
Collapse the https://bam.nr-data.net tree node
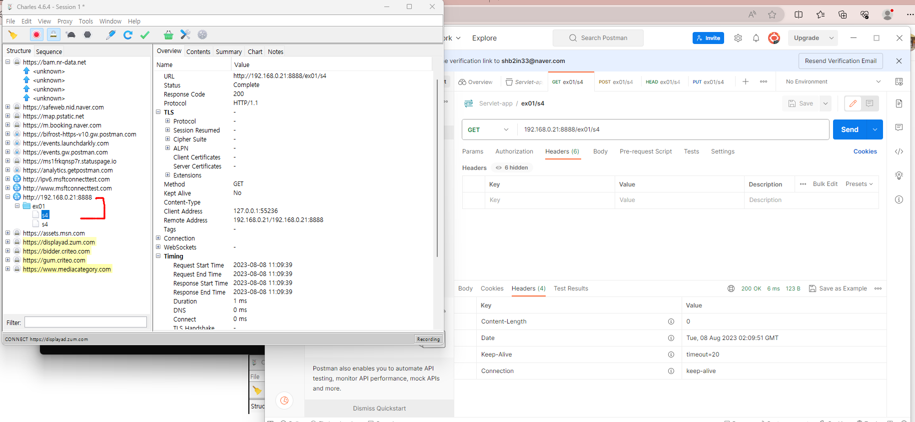click(7, 62)
